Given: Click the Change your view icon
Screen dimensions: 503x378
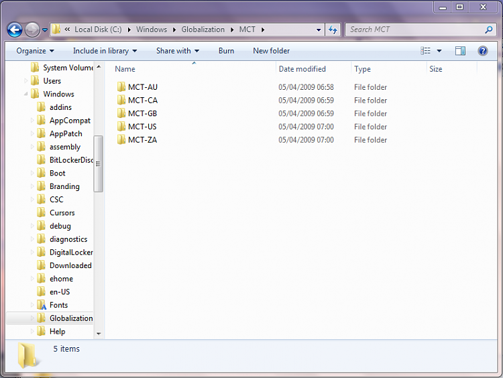Looking at the screenshot, I should click(426, 51).
